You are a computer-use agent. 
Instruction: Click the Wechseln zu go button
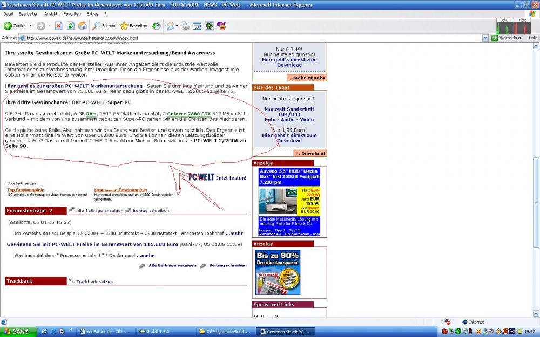tap(507, 38)
